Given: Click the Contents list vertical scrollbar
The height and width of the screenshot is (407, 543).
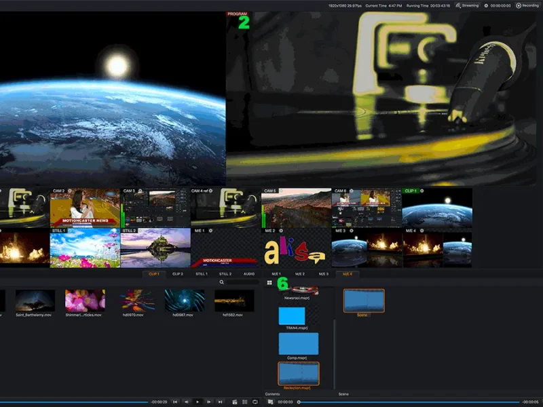Looking at the screenshot, I should 334,353.
